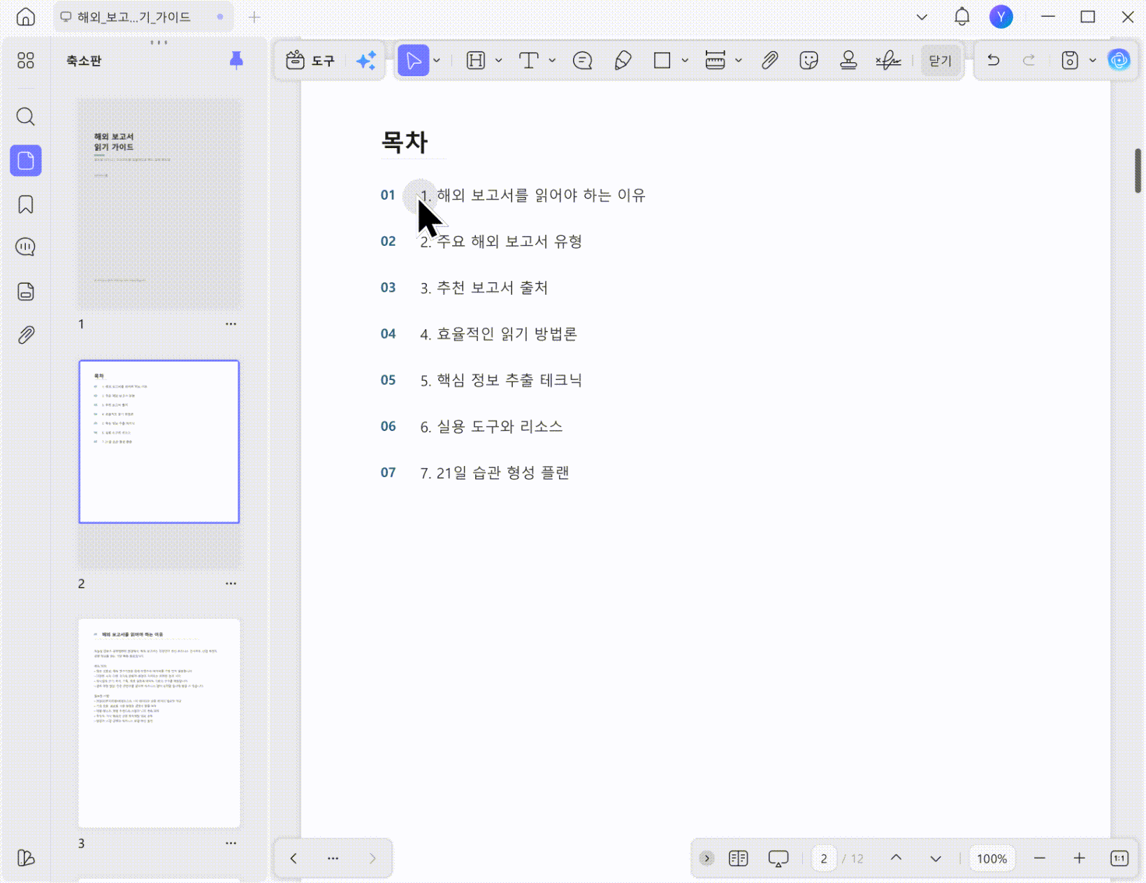This screenshot has height=883, width=1146.
Task: Start slideshow presentation mode
Action: [x=778, y=859]
